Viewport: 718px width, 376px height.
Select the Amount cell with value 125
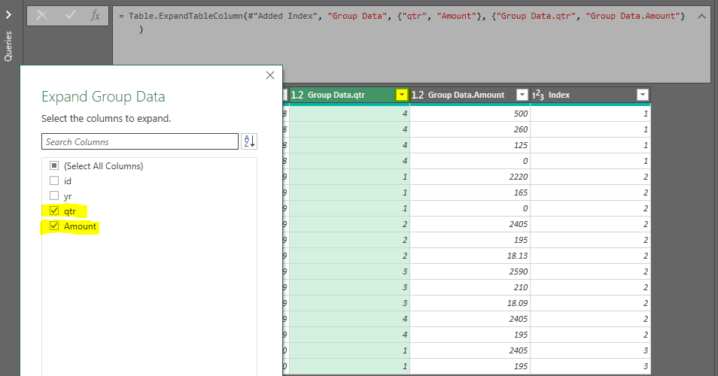(470, 145)
